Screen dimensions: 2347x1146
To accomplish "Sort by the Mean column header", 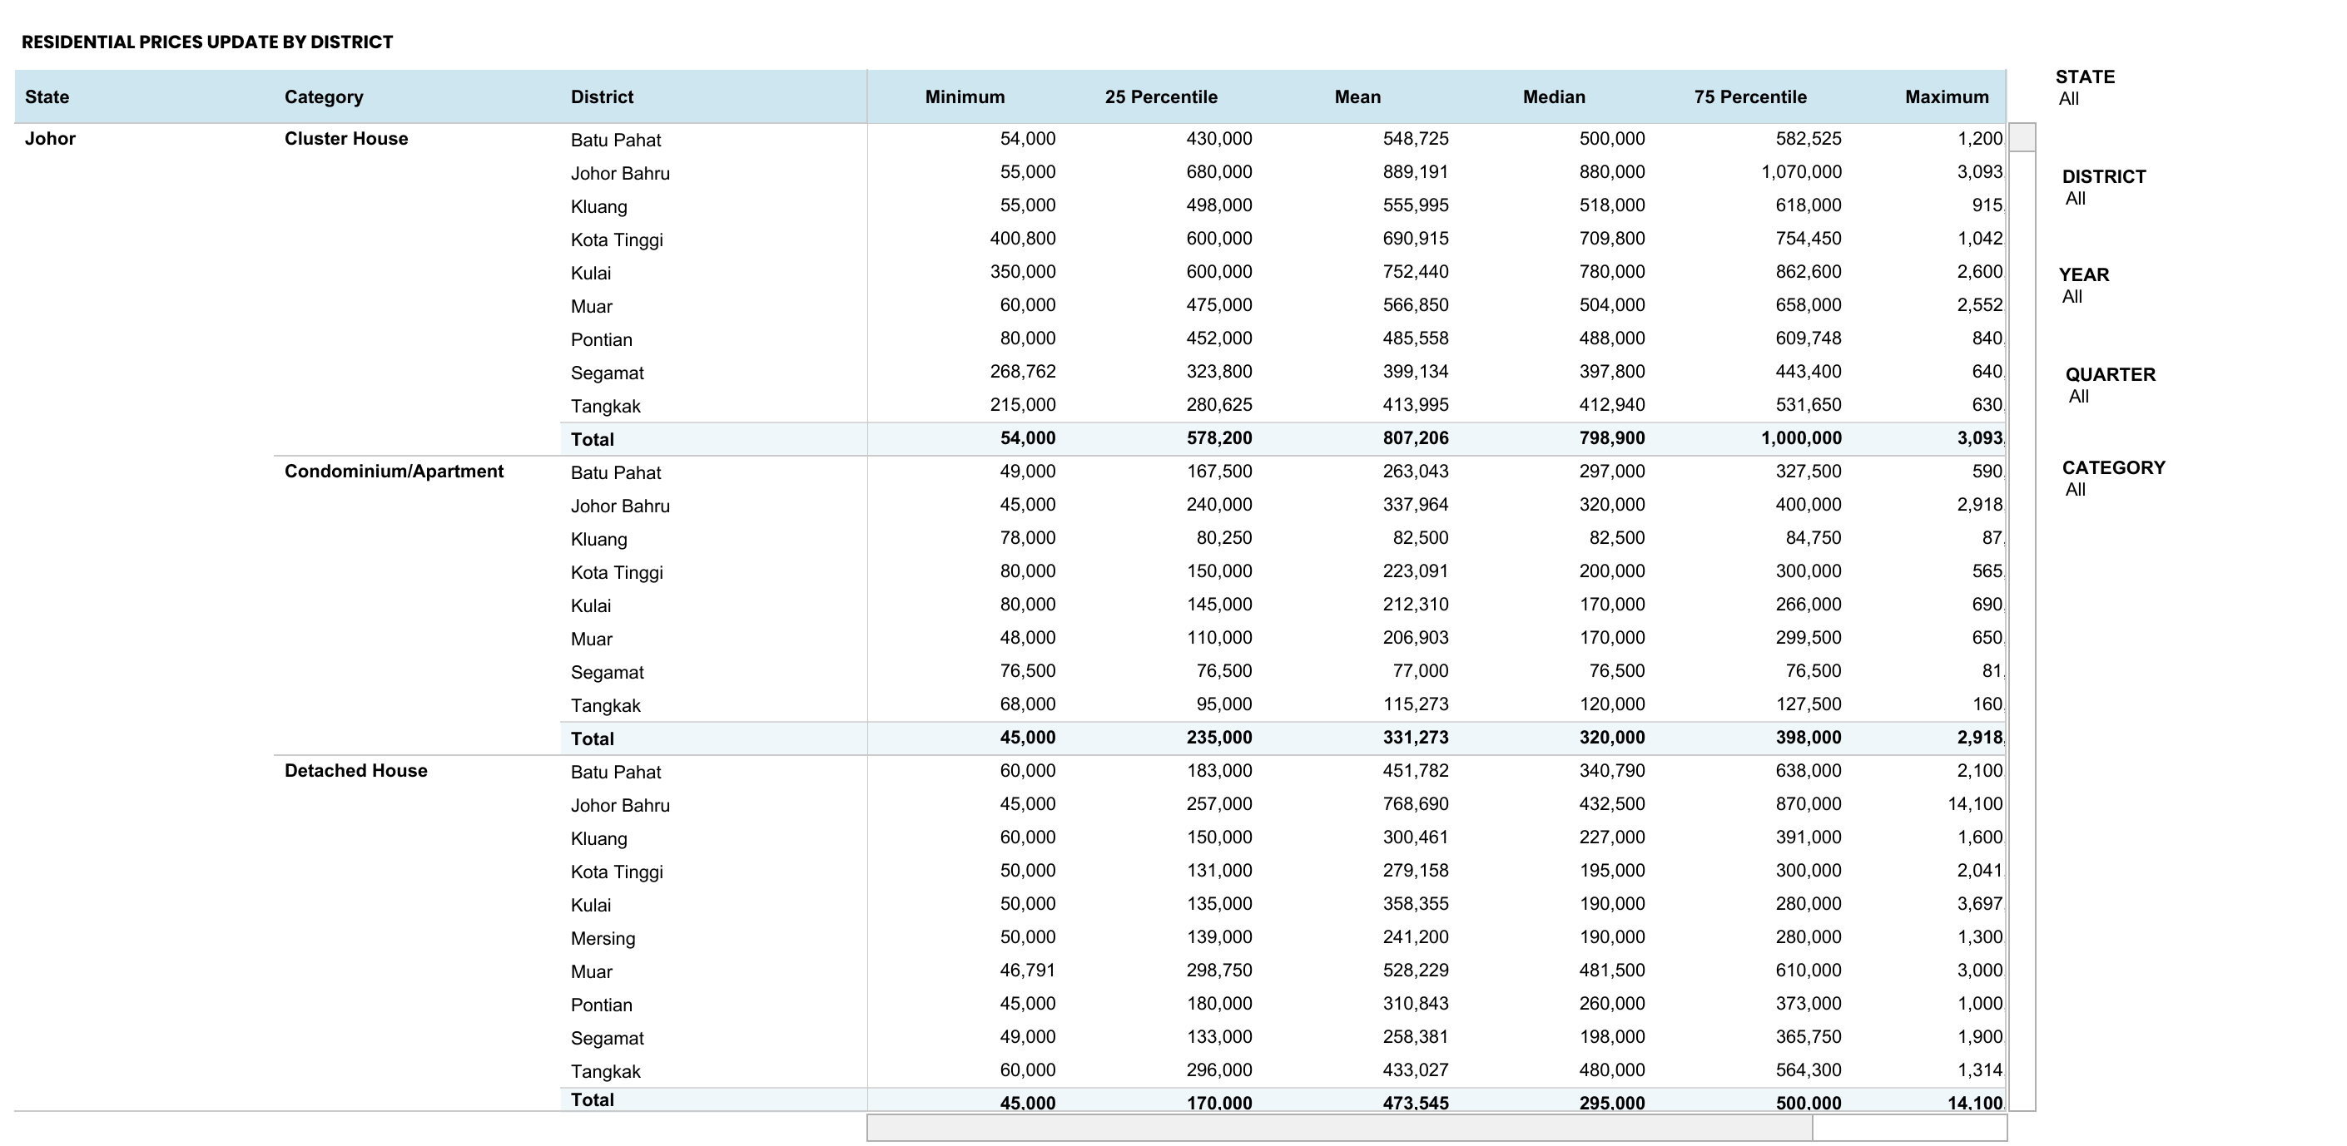I will click(x=1357, y=96).
